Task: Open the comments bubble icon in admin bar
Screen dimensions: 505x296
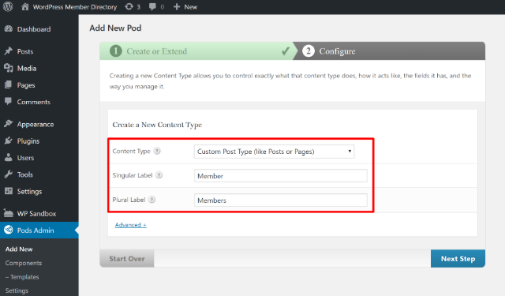Action: point(152,7)
